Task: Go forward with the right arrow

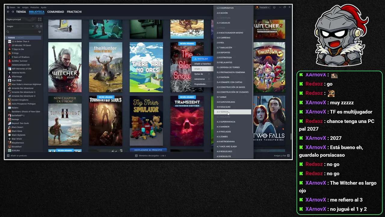Action: click(x=13, y=12)
